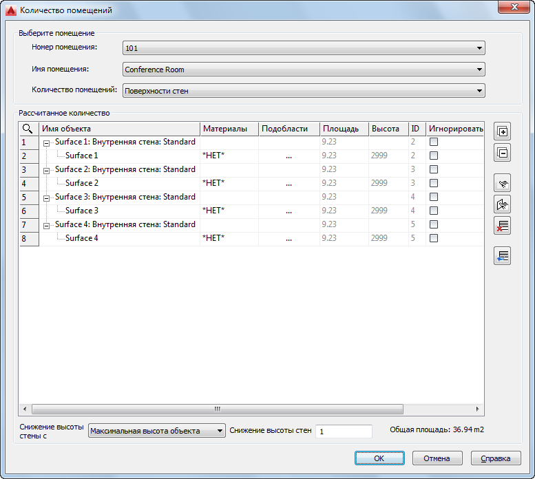This screenshot has height=479, width=535.
Task: Select the child 'Surface 2' tree item
Action: coord(81,183)
